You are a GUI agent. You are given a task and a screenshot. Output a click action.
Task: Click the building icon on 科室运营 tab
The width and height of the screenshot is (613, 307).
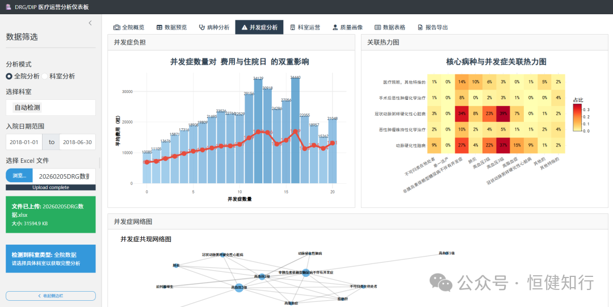[293, 27]
